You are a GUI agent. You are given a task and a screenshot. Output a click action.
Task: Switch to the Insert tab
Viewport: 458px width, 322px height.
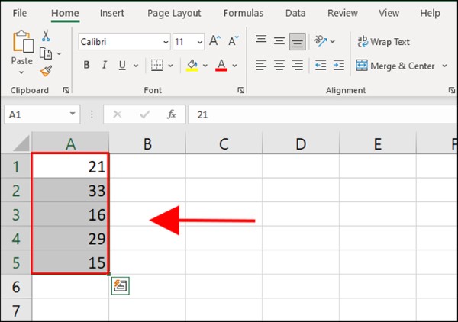[112, 13]
